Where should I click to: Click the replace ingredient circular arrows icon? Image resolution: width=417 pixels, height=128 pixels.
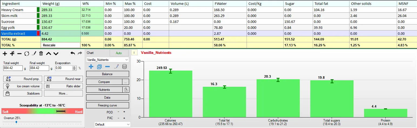26,54
